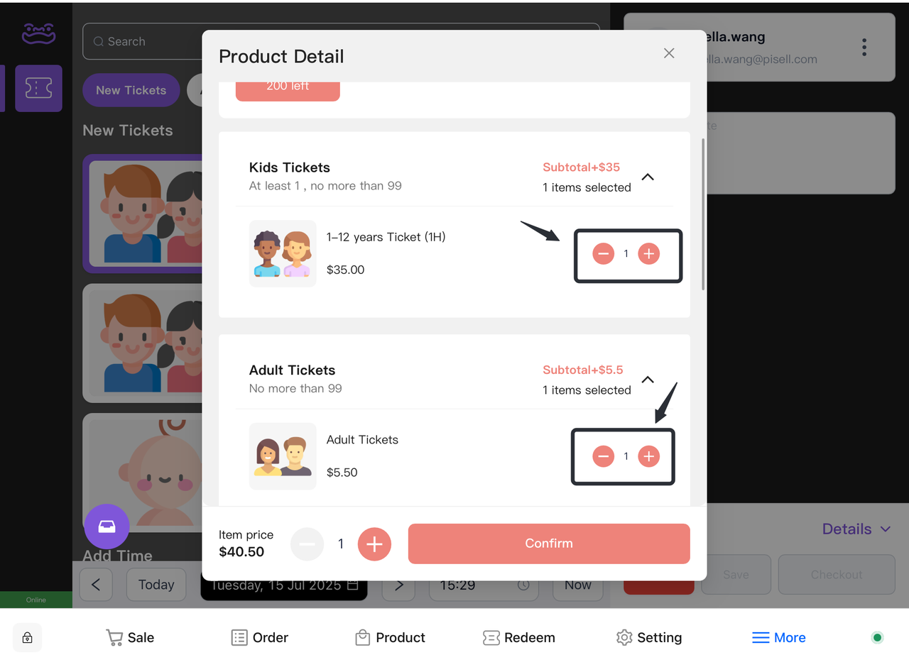This screenshot has width=909, height=667.
Task: Select the ticket icon in sidebar
Action: (38, 89)
